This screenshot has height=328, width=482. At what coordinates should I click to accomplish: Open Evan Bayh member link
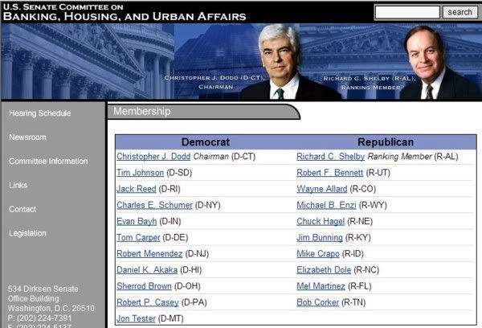point(137,222)
